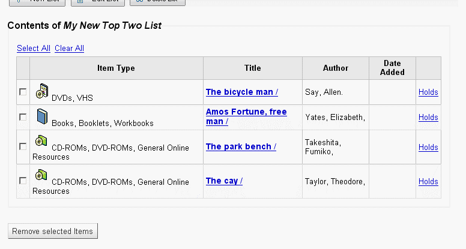View Holds for Amos Fortune, free man
Viewport: 466px width, 249px height.
428,117
